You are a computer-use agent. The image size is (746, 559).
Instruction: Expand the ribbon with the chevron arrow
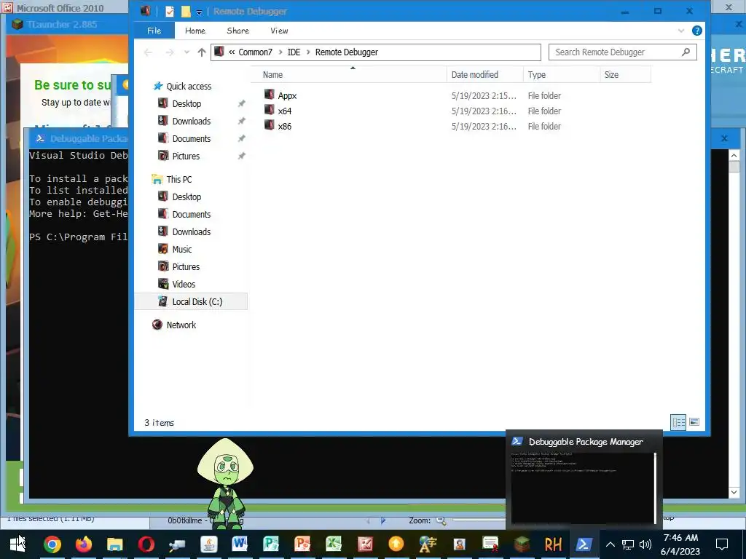point(681,31)
